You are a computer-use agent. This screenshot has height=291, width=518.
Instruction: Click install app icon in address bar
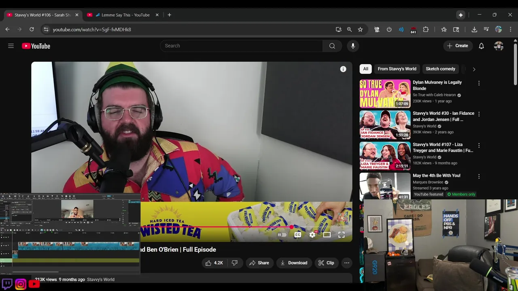(x=338, y=30)
